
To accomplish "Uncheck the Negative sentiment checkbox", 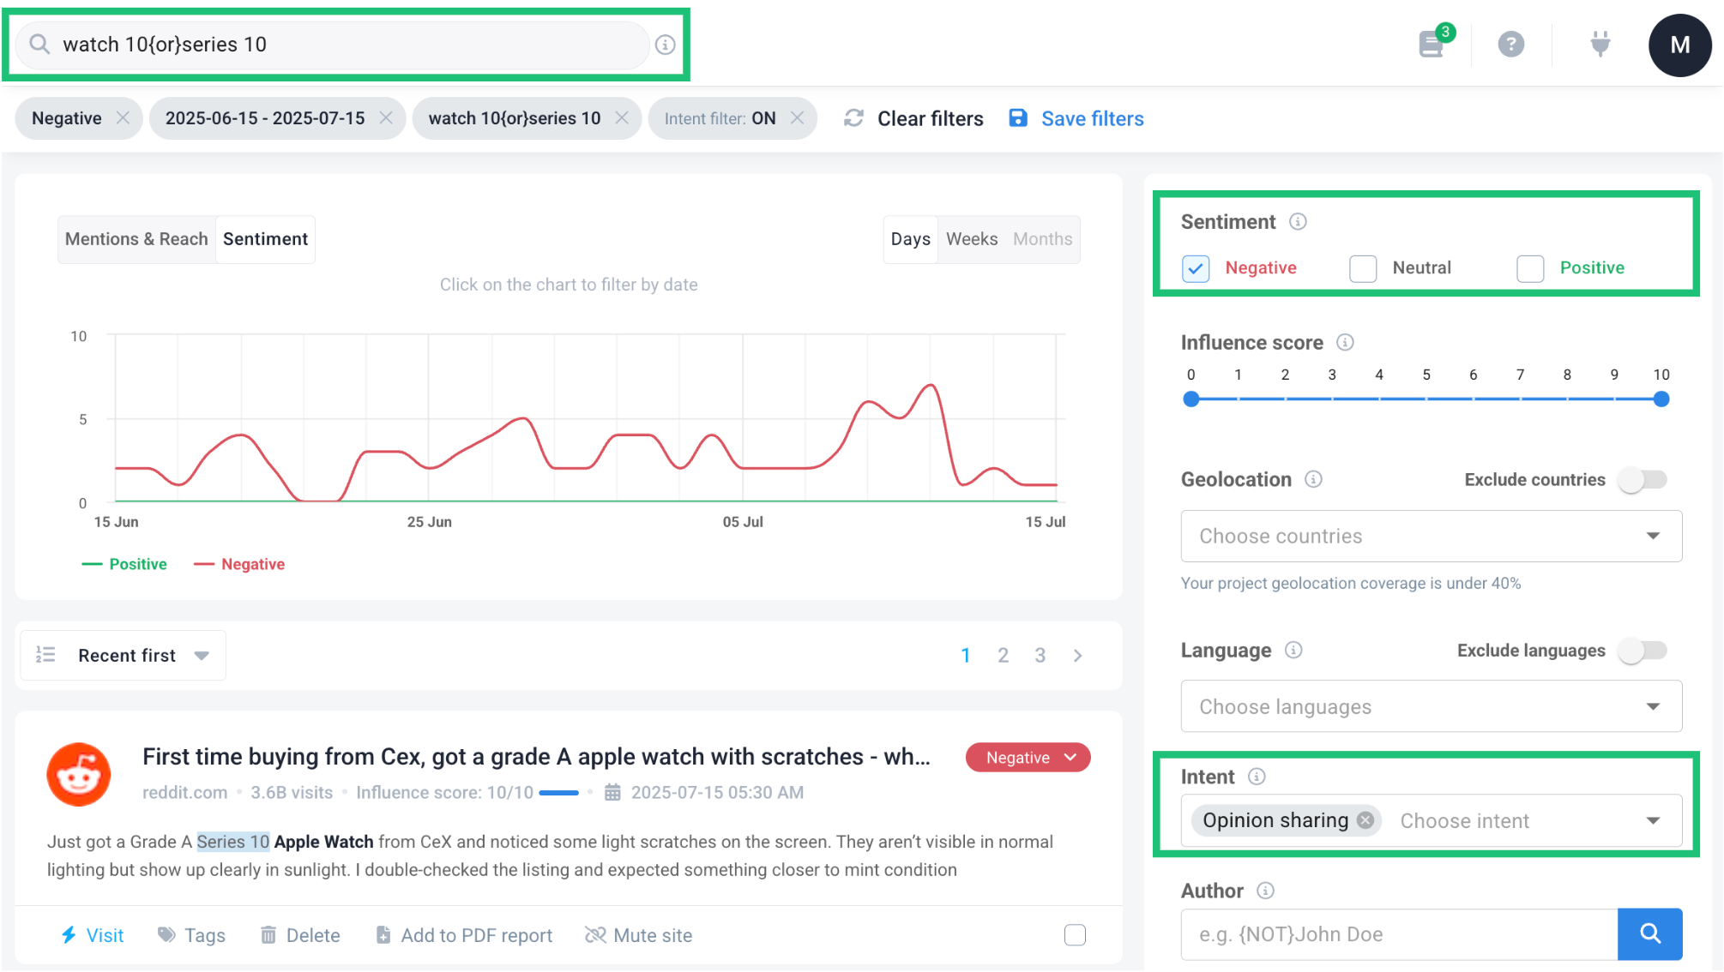I will [x=1196, y=268].
